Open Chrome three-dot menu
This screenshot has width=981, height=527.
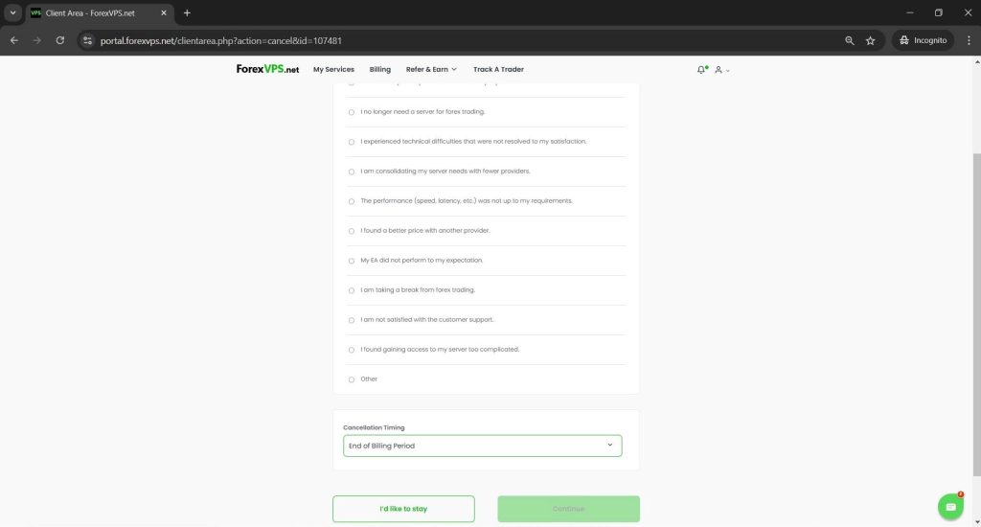click(x=969, y=40)
